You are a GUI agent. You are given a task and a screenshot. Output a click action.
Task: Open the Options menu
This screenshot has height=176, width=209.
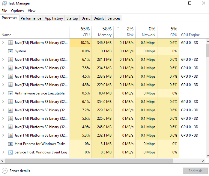tap(17, 11)
